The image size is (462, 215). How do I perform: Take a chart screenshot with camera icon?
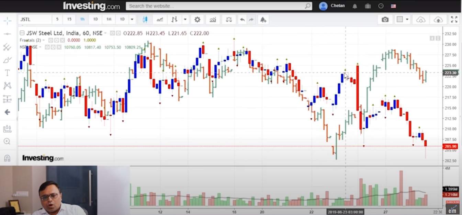pos(385,20)
